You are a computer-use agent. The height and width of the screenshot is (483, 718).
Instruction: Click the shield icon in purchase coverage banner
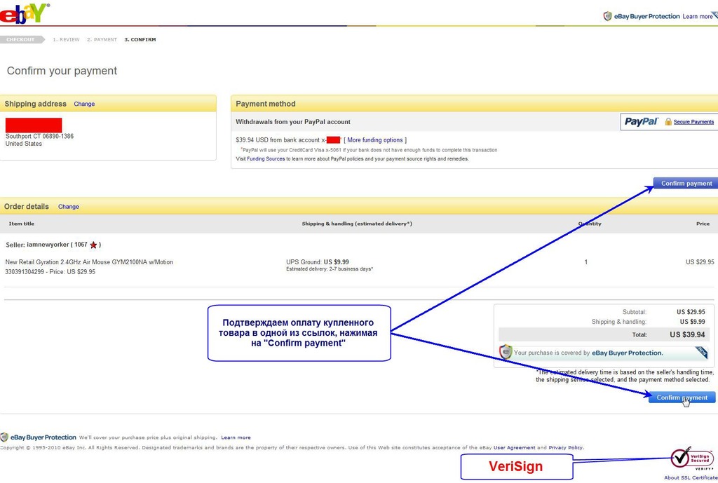(506, 352)
